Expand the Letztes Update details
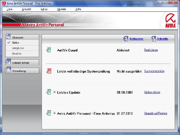Viewport: 180px width, 135px height. click(x=54, y=92)
